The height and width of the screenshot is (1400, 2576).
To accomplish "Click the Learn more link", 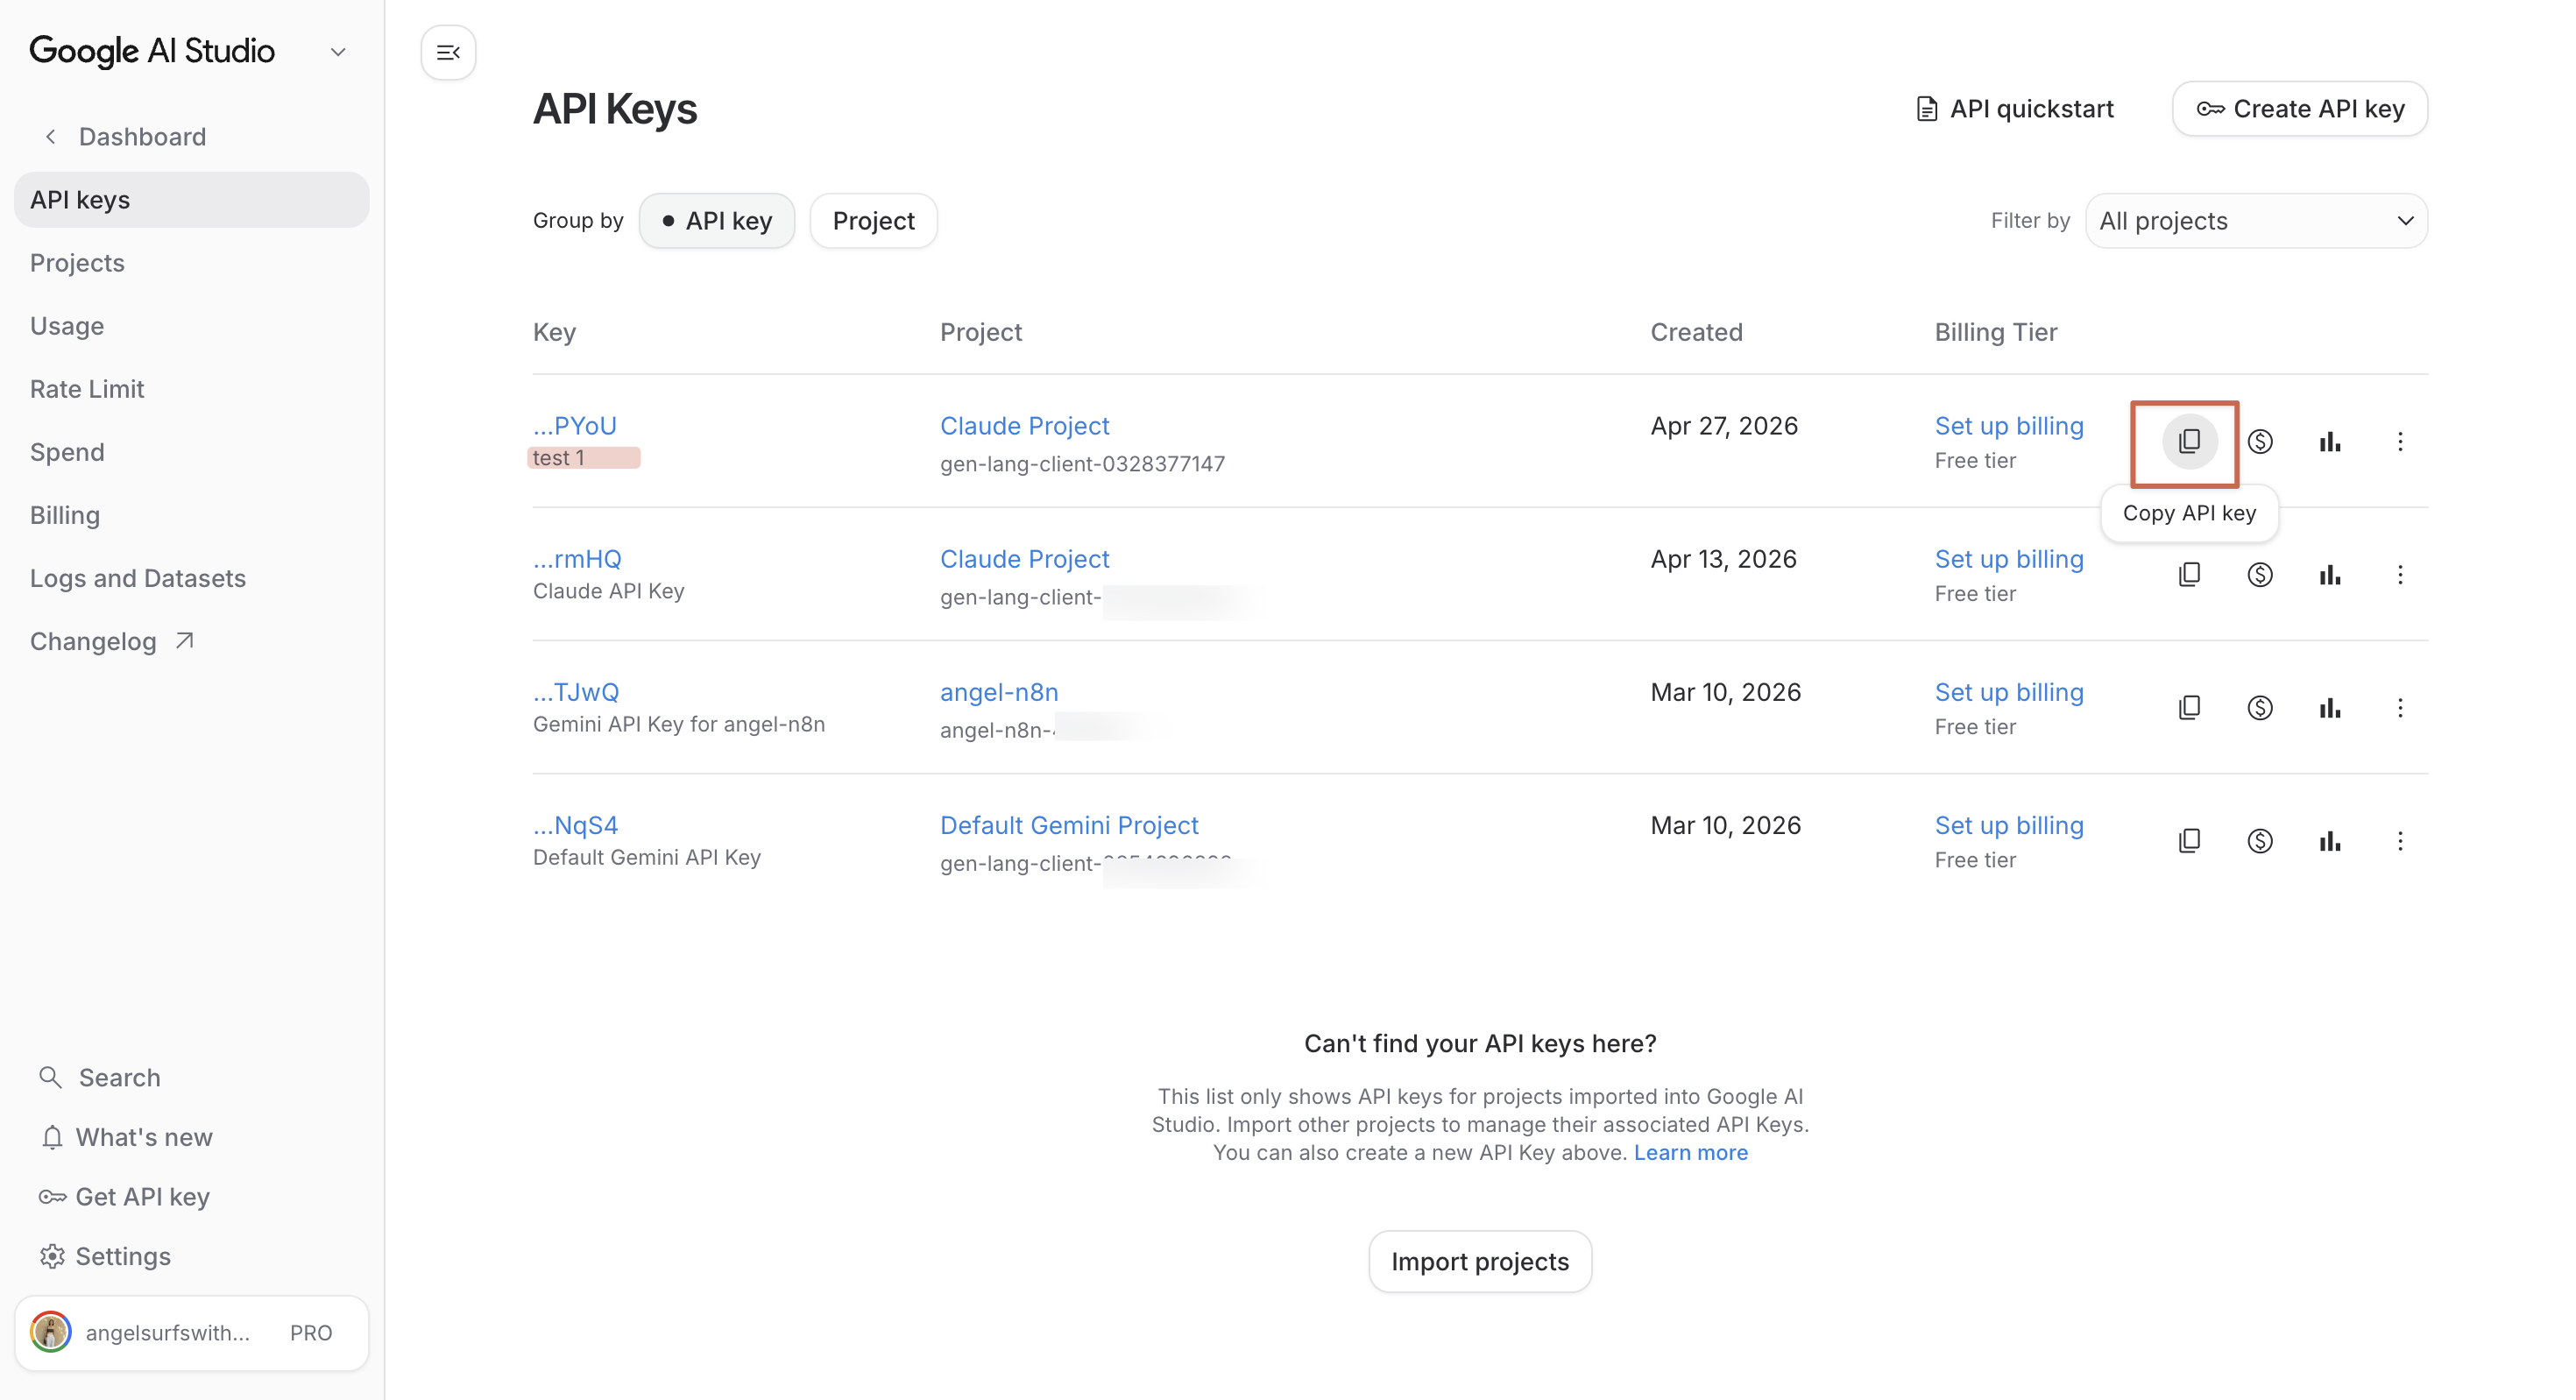I will [x=1690, y=1152].
